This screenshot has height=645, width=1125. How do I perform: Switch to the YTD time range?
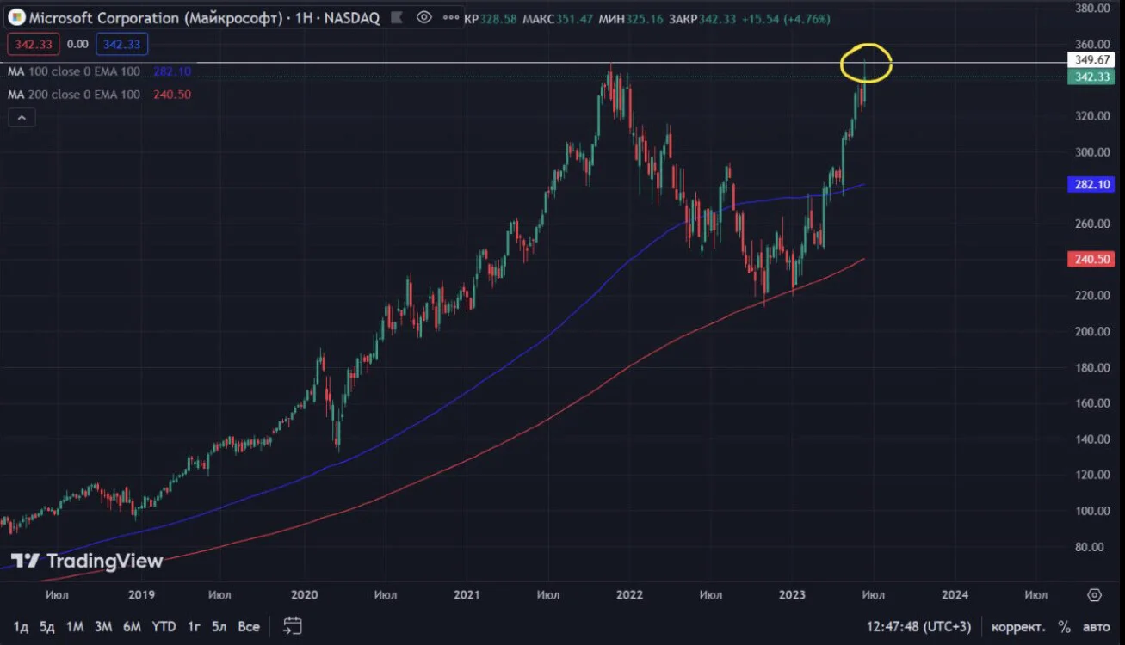[164, 626]
